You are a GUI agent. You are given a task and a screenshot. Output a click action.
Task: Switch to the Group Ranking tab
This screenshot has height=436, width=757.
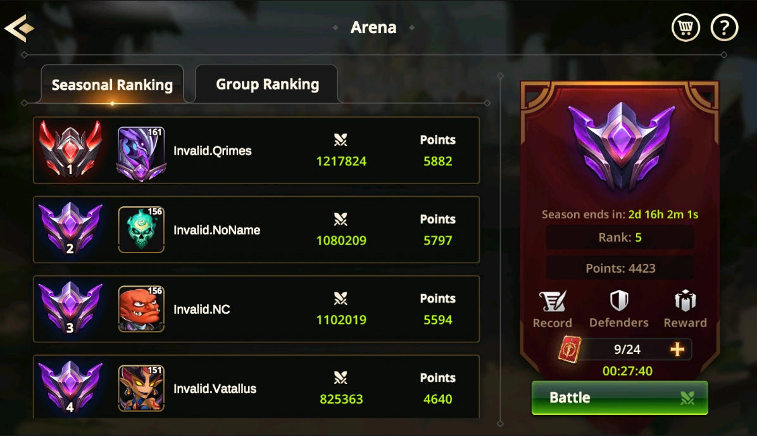tap(267, 84)
